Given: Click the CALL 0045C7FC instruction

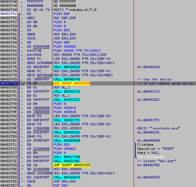Looking at the screenshot, I should [67, 120].
